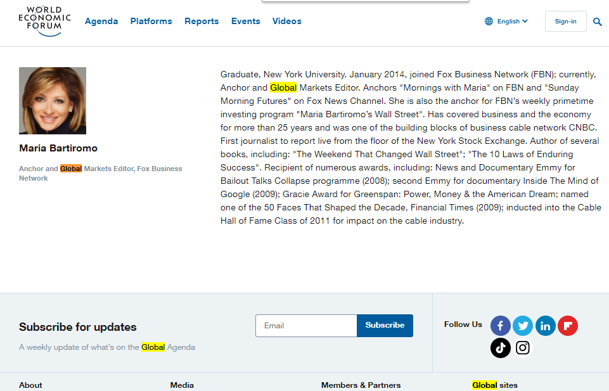Open the LinkedIn follow icon
This screenshot has height=391, width=609.
click(545, 326)
